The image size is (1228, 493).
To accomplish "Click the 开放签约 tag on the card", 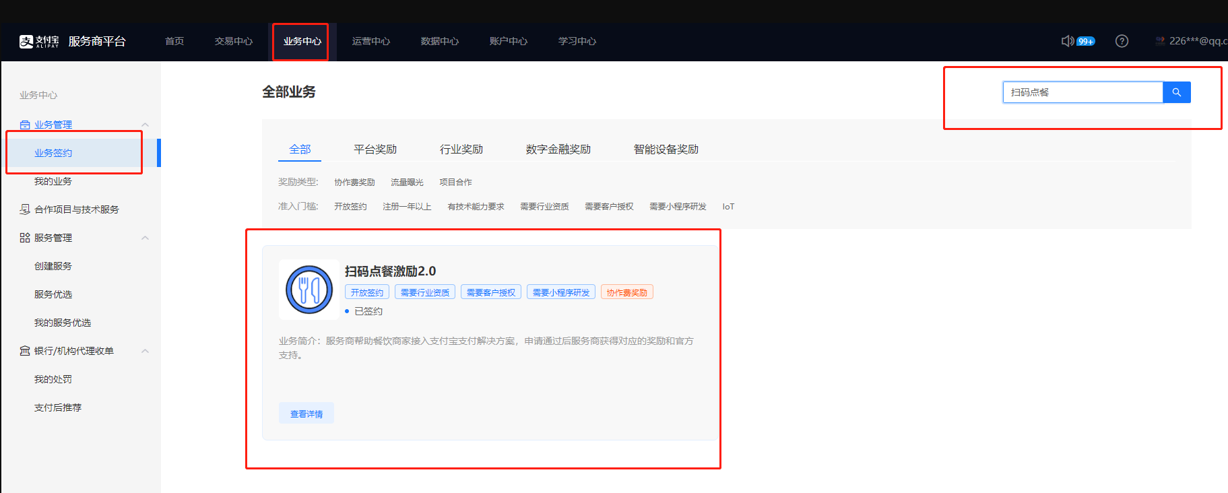I will click(367, 292).
